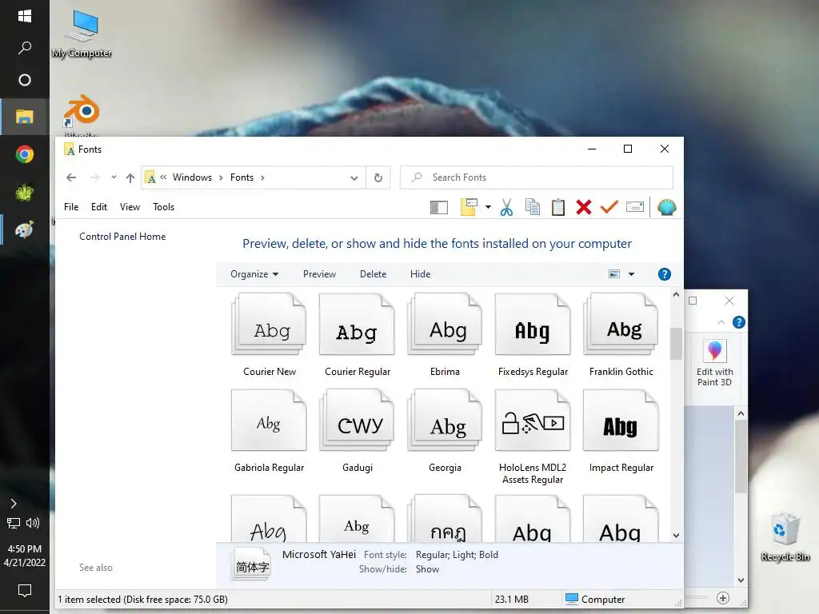Click the Hide button

pyautogui.click(x=420, y=274)
